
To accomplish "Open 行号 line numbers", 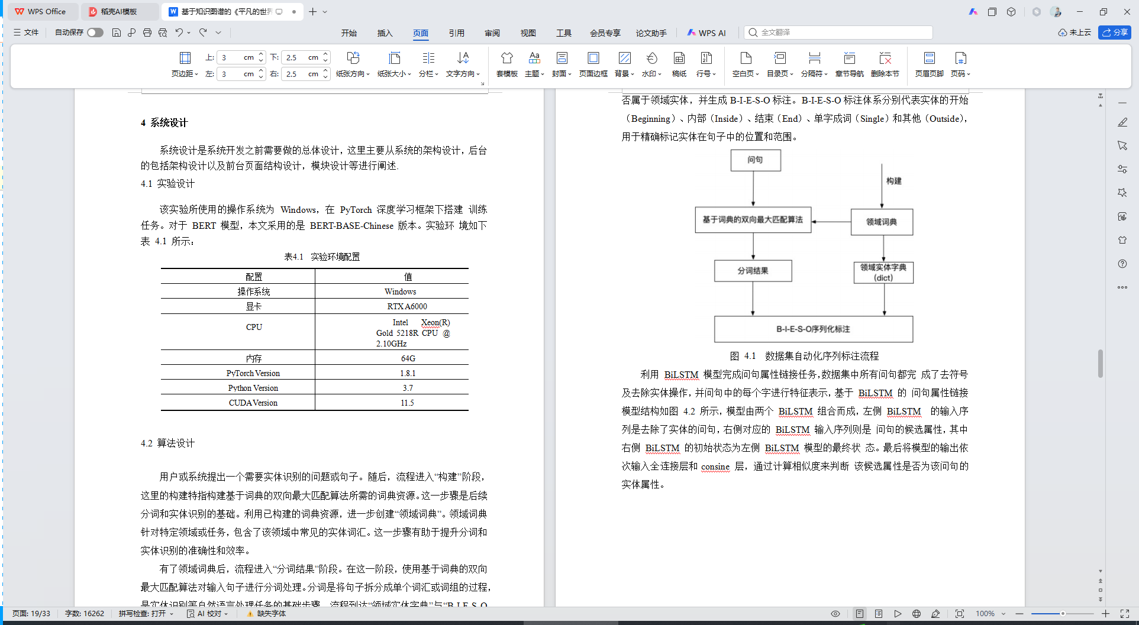I will 706,64.
